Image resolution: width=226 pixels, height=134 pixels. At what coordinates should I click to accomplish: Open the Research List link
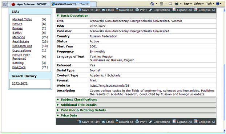(22, 46)
